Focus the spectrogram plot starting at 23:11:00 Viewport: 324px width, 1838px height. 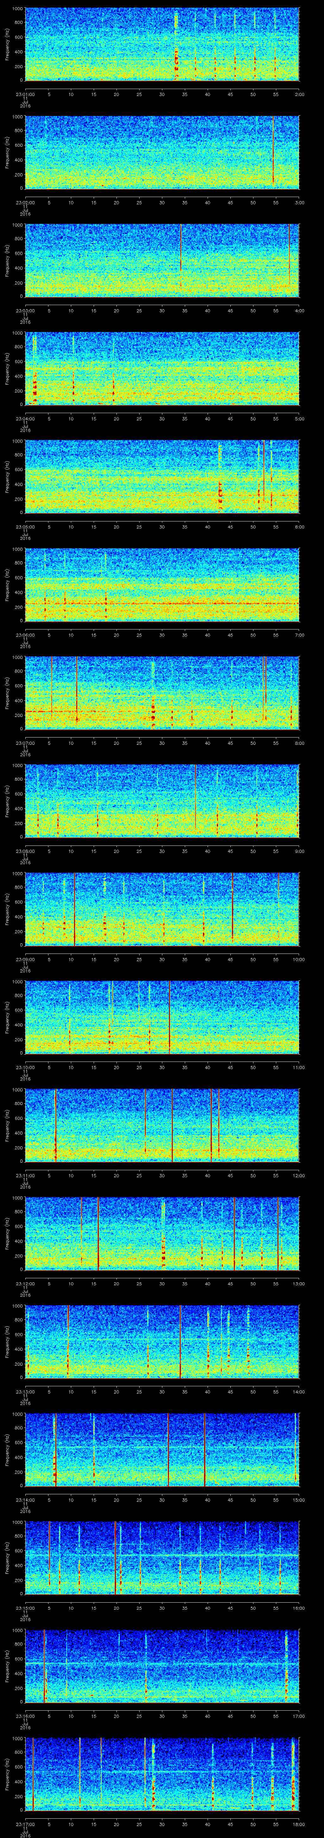click(162, 1125)
